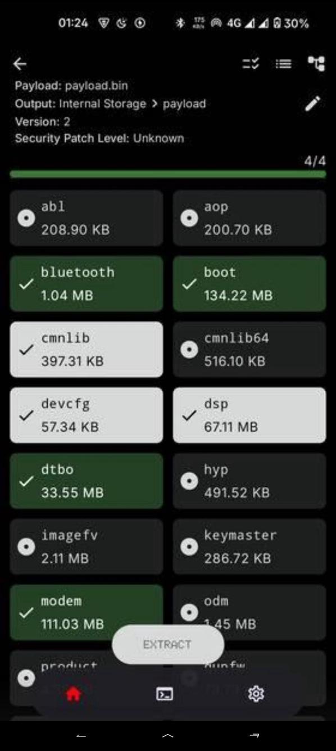336x751 pixels.
Task: Tap the back arrow at top left
Action: [19, 64]
